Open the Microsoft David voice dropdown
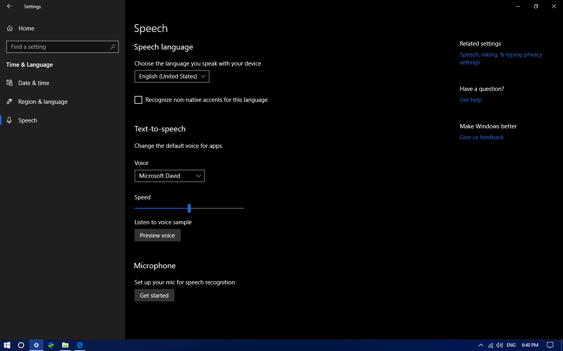Viewport: 563px width, 351px height. (170, 176)
